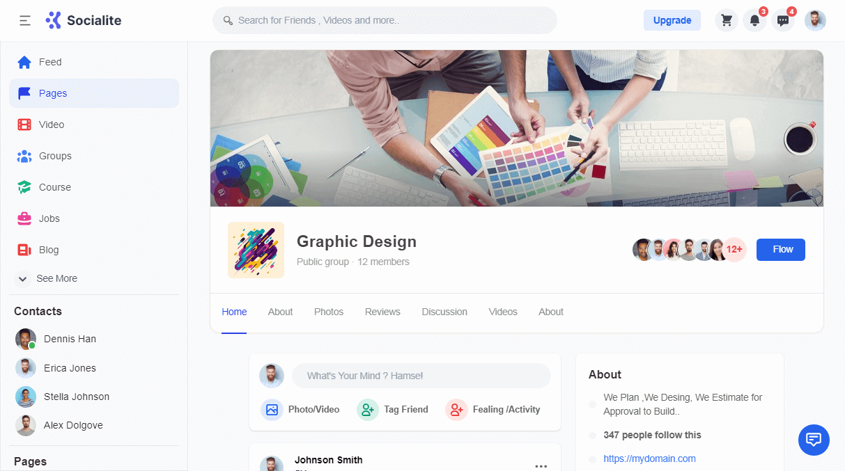
Task: Click the What's Your Mind input field
Action: click(421, 376)
